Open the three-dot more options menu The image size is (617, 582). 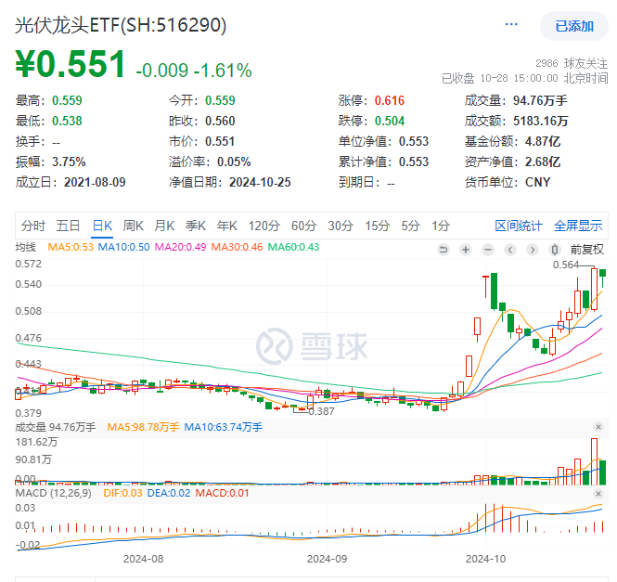pyautogui.click(x=511, y=25)
